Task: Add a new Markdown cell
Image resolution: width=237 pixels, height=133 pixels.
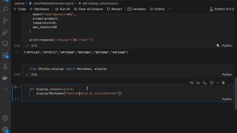Action: point(40,9)
